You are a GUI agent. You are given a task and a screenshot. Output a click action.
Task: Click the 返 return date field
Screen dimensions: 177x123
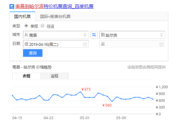pos(132,44)
